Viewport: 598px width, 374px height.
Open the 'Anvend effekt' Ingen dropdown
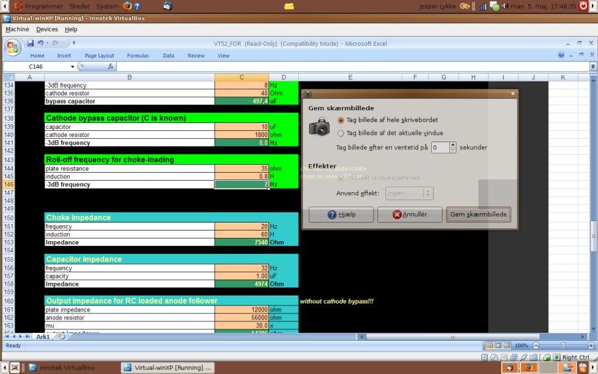click(409, 193)
